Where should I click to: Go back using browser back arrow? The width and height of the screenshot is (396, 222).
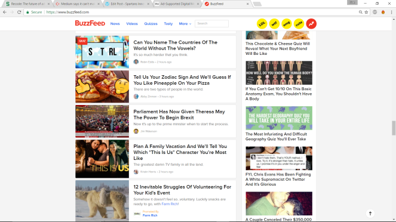click(x=5, y=12)
